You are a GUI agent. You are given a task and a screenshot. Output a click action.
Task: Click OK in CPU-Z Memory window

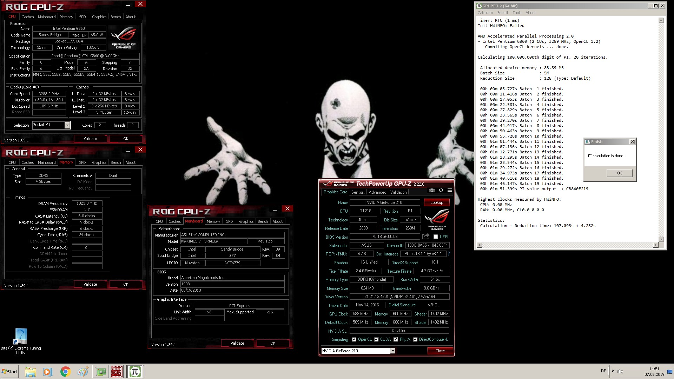tap(126, 284)
